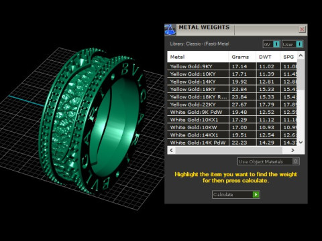Viewport: 322px width, 241px height.
Task: Click the vertical scrollbar thumb
Action: click(x=301, y=74)
